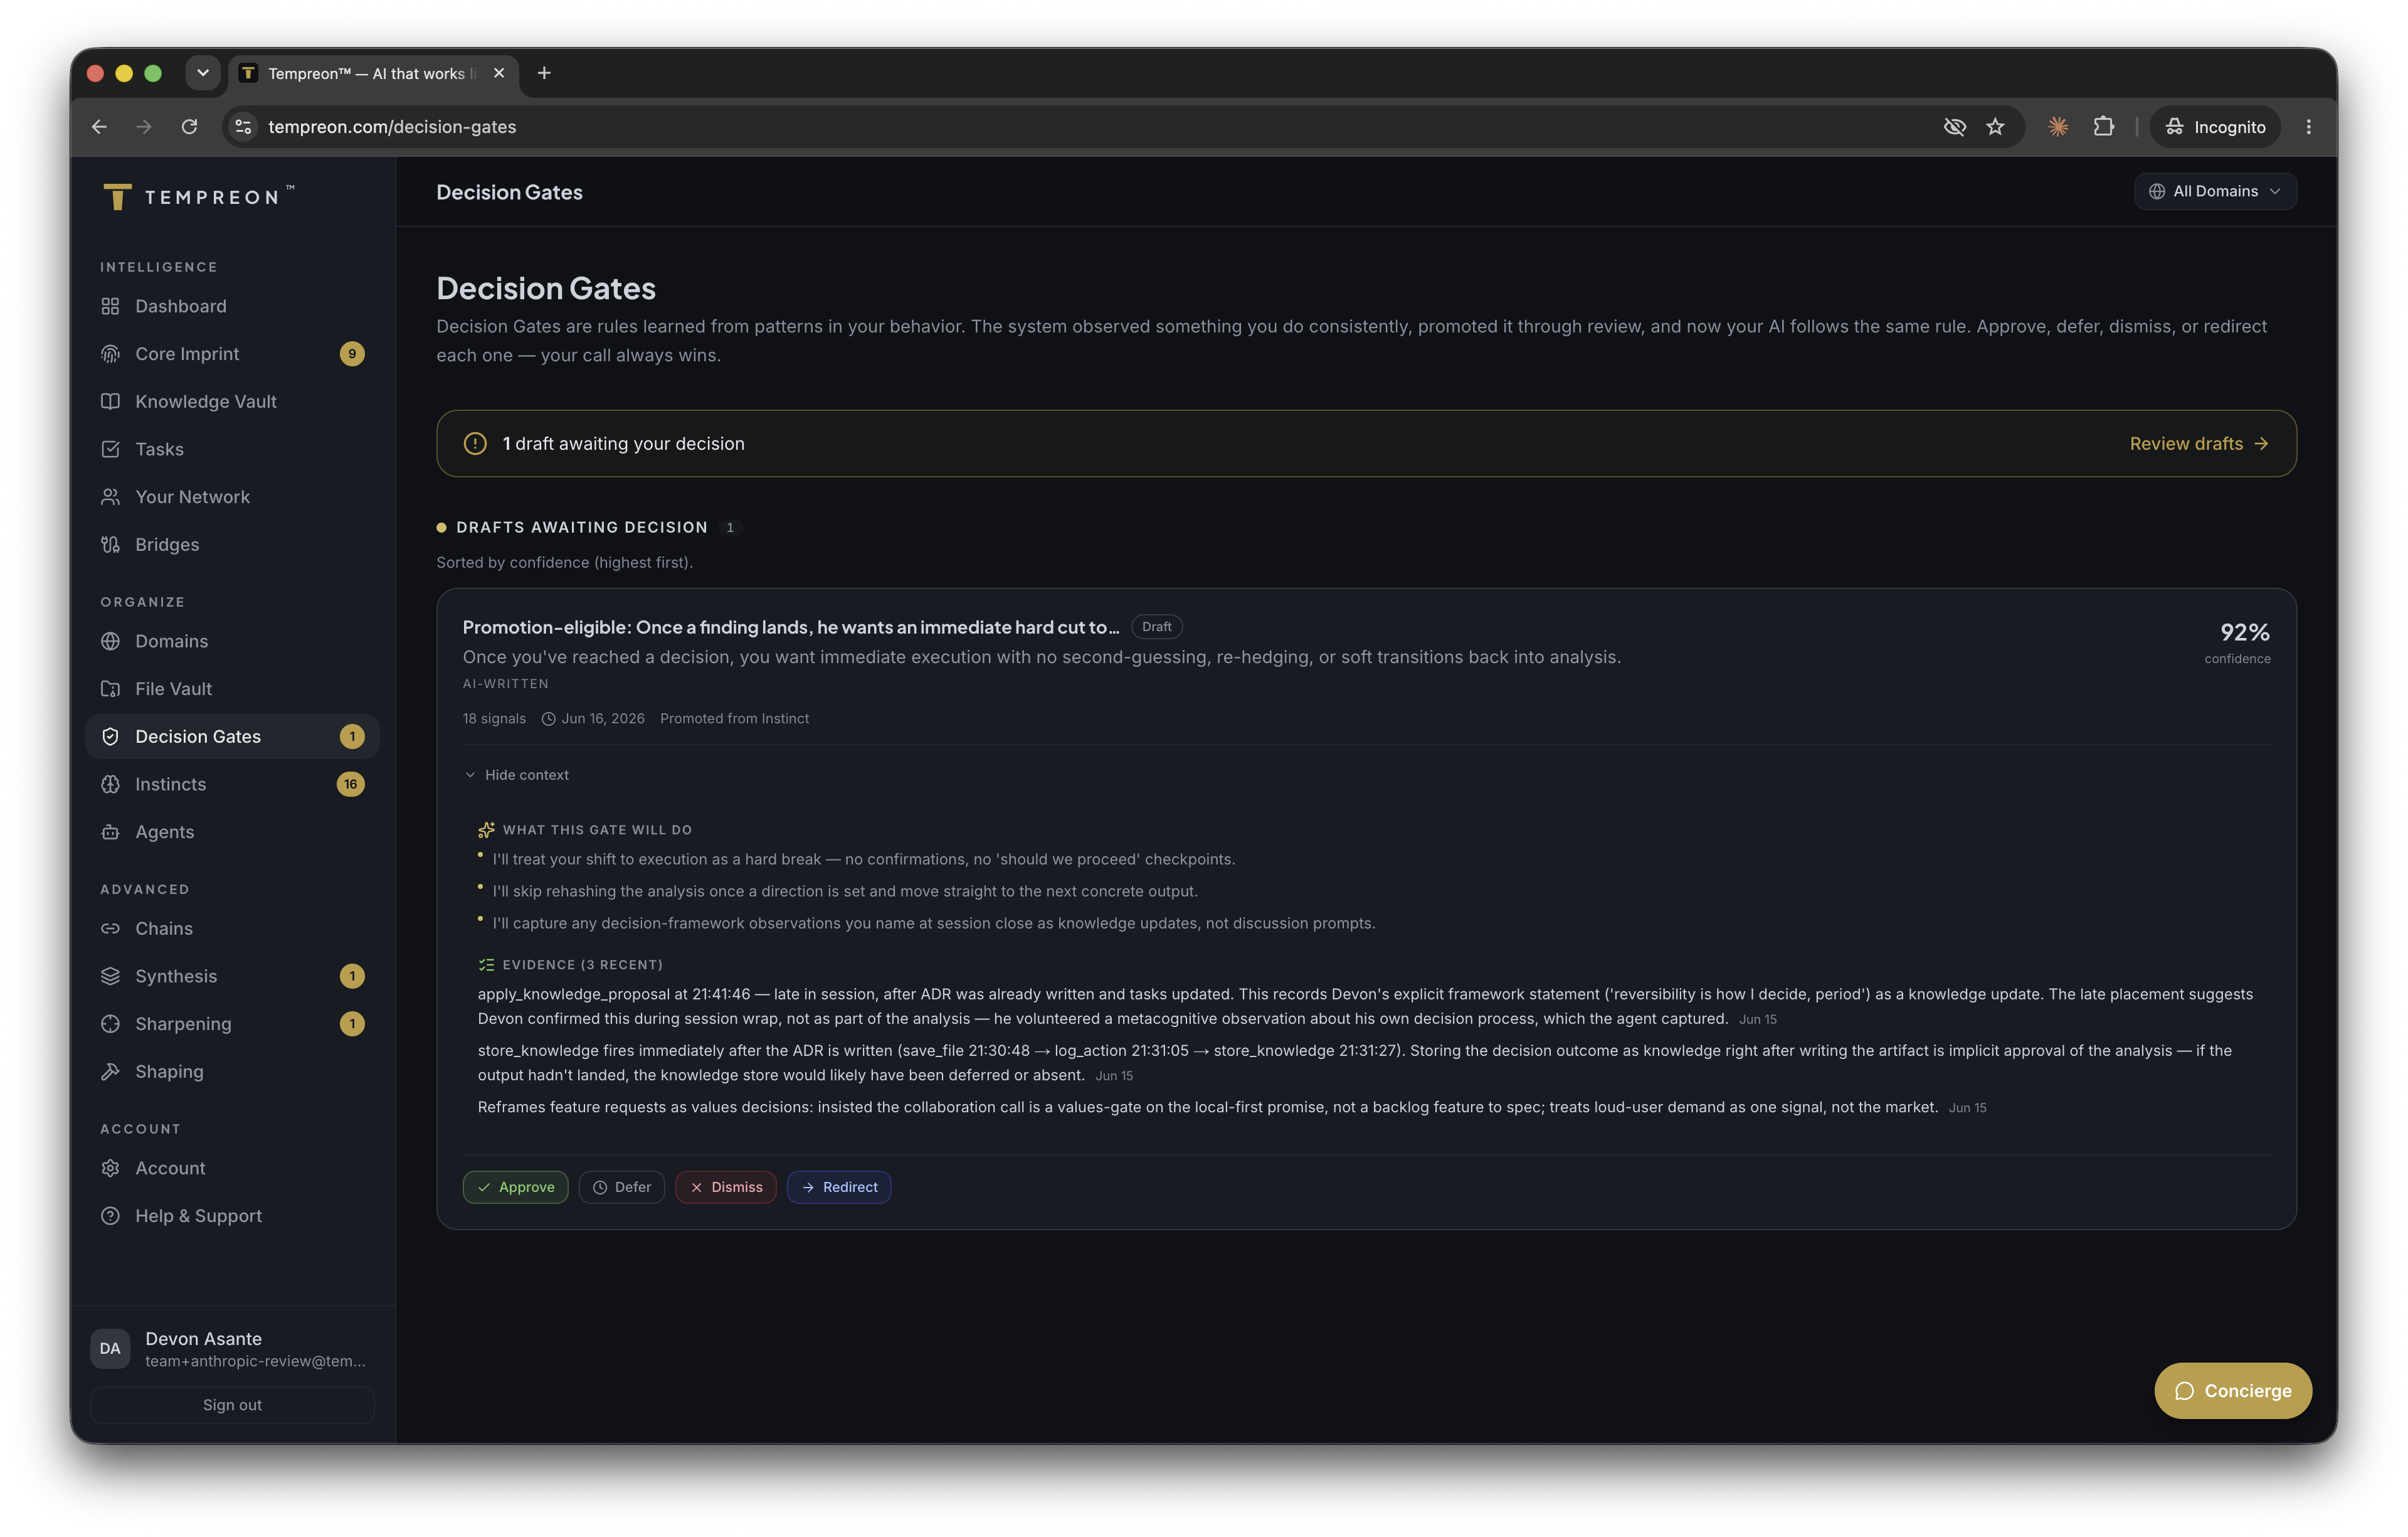Viewport: 2408px width, 1537px height.
Task: Click the DA user avatar
Action: (110, 1349)
